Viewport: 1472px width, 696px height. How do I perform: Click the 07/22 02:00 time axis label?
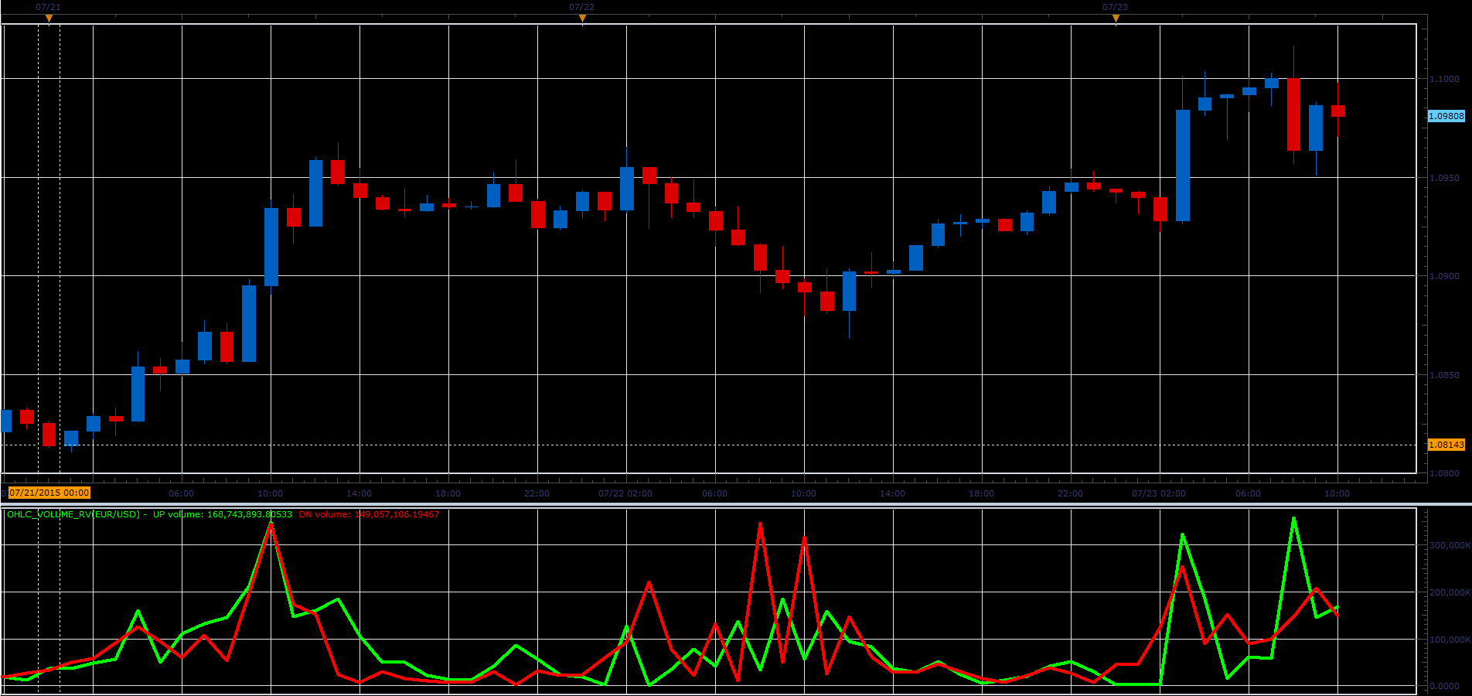pos(625,493)
